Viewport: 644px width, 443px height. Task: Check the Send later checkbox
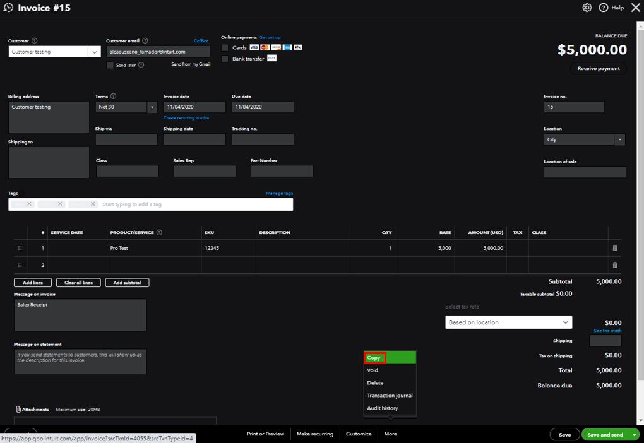110,65
